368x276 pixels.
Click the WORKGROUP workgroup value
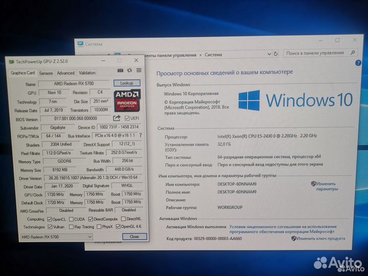coord(230,207)
